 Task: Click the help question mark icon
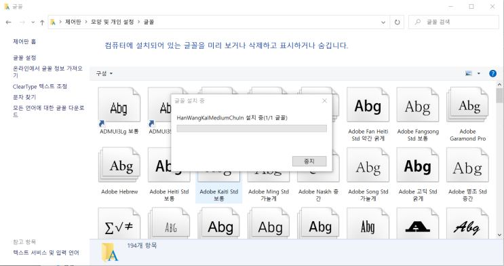(x=492, y=74)
